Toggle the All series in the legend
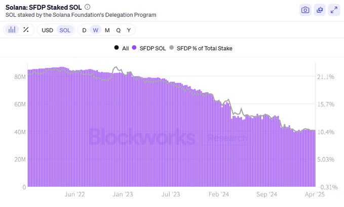The image size is (344, 207). click(122, 48)
